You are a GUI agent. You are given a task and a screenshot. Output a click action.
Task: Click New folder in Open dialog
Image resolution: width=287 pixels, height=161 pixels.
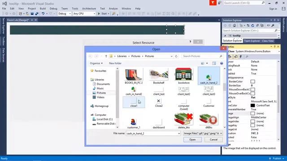(115, 64)
